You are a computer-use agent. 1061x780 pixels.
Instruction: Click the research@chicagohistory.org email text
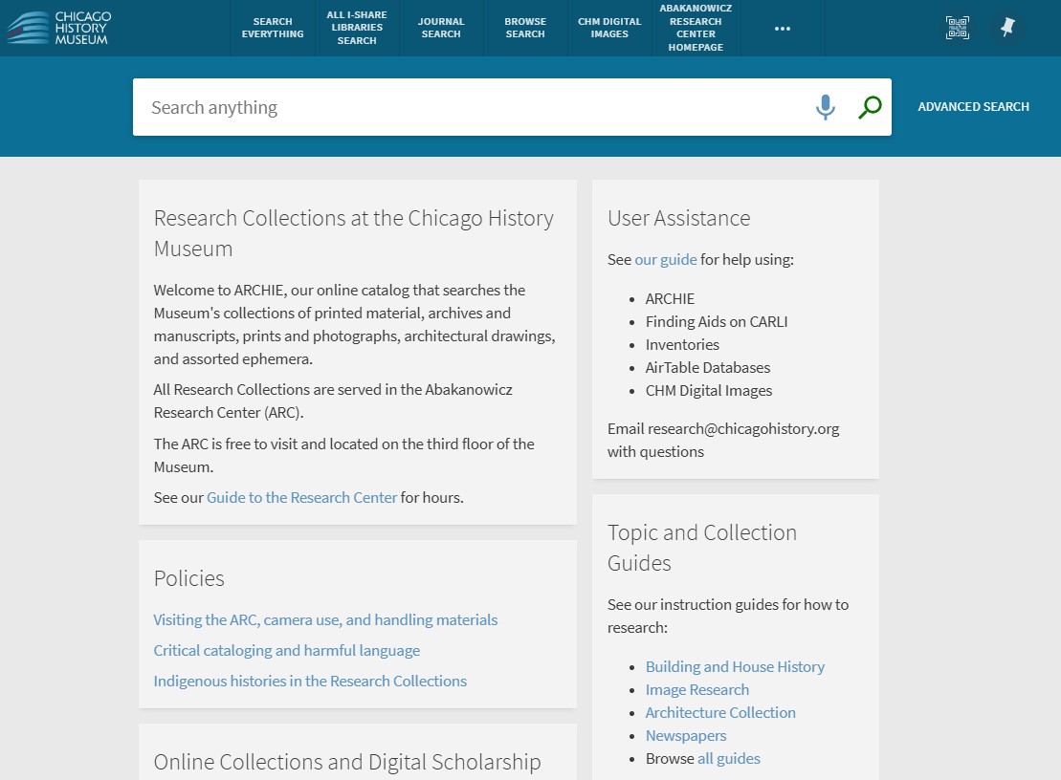pos(743,428)
